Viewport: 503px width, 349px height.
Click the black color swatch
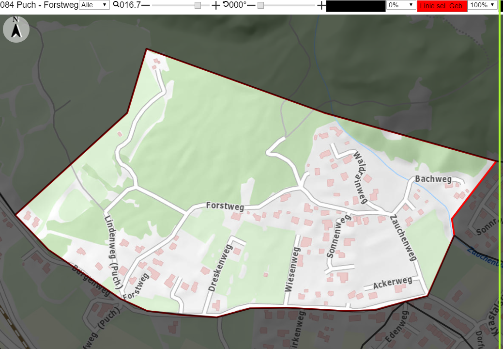[356, 6]
